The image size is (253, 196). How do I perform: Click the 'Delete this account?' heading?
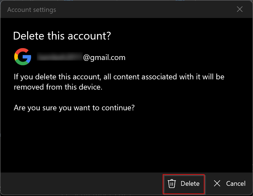click(x=61, y=36)
